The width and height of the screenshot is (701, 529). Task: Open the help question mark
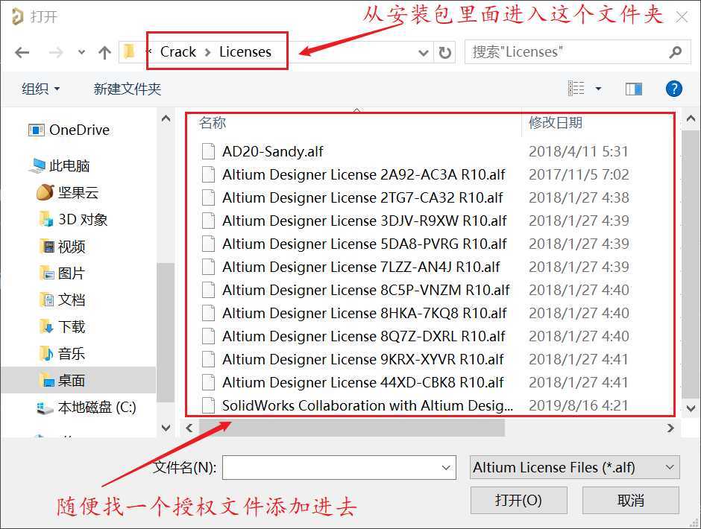tap(673, 89)
